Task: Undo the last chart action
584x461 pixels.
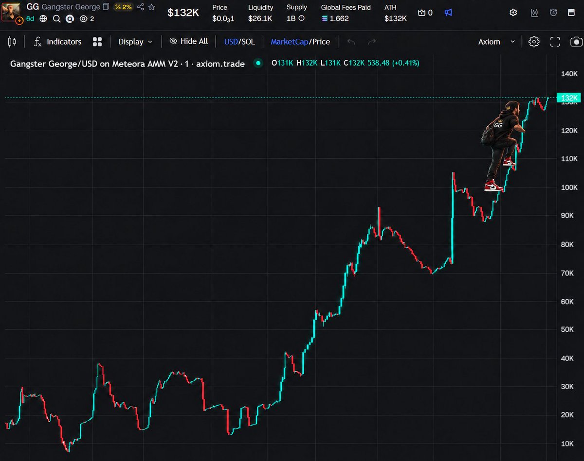Action: tap(351, 42)
